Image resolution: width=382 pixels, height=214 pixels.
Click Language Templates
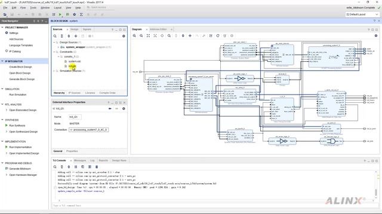point(21,45)
